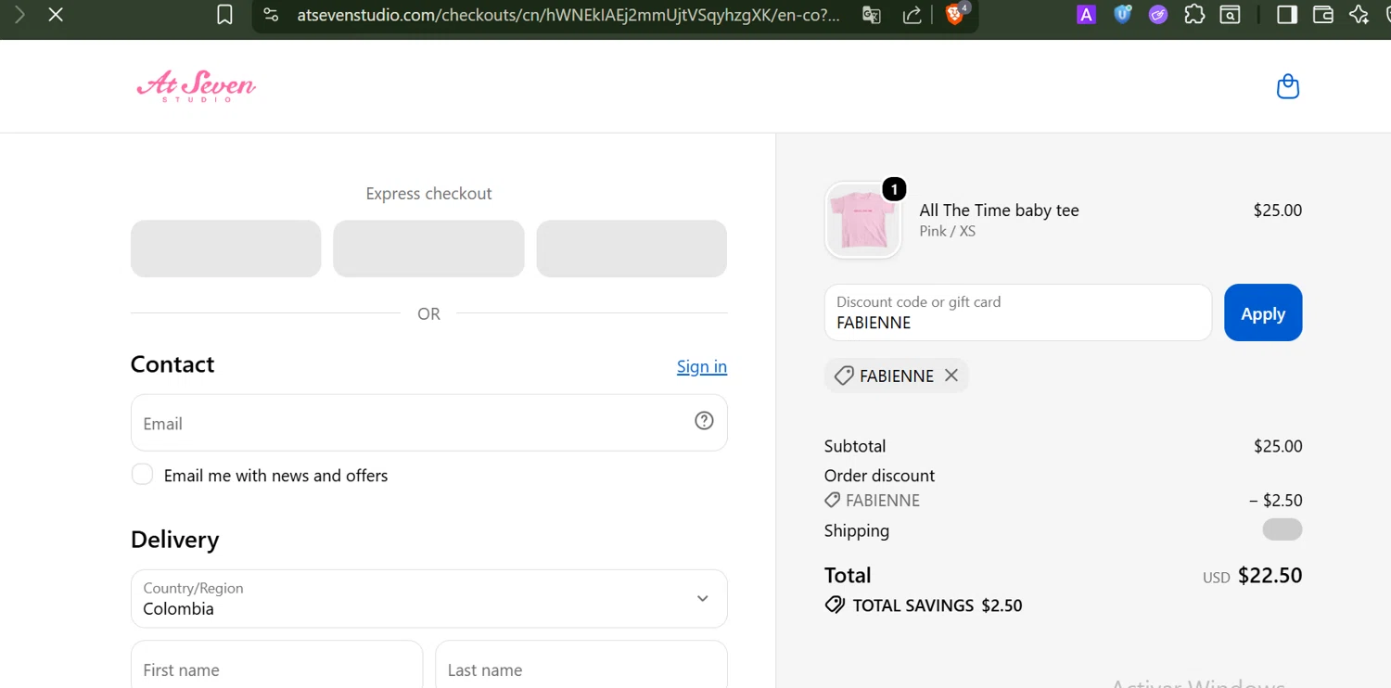Click the share page icon

tap(912, 15)
